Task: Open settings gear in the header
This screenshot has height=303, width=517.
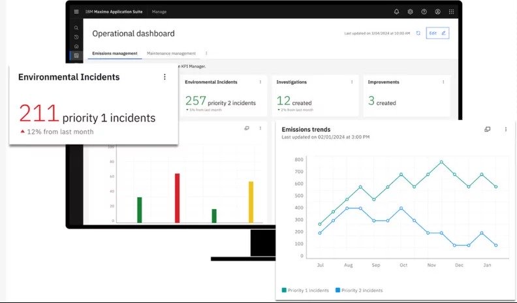Action: click(410, 12)
